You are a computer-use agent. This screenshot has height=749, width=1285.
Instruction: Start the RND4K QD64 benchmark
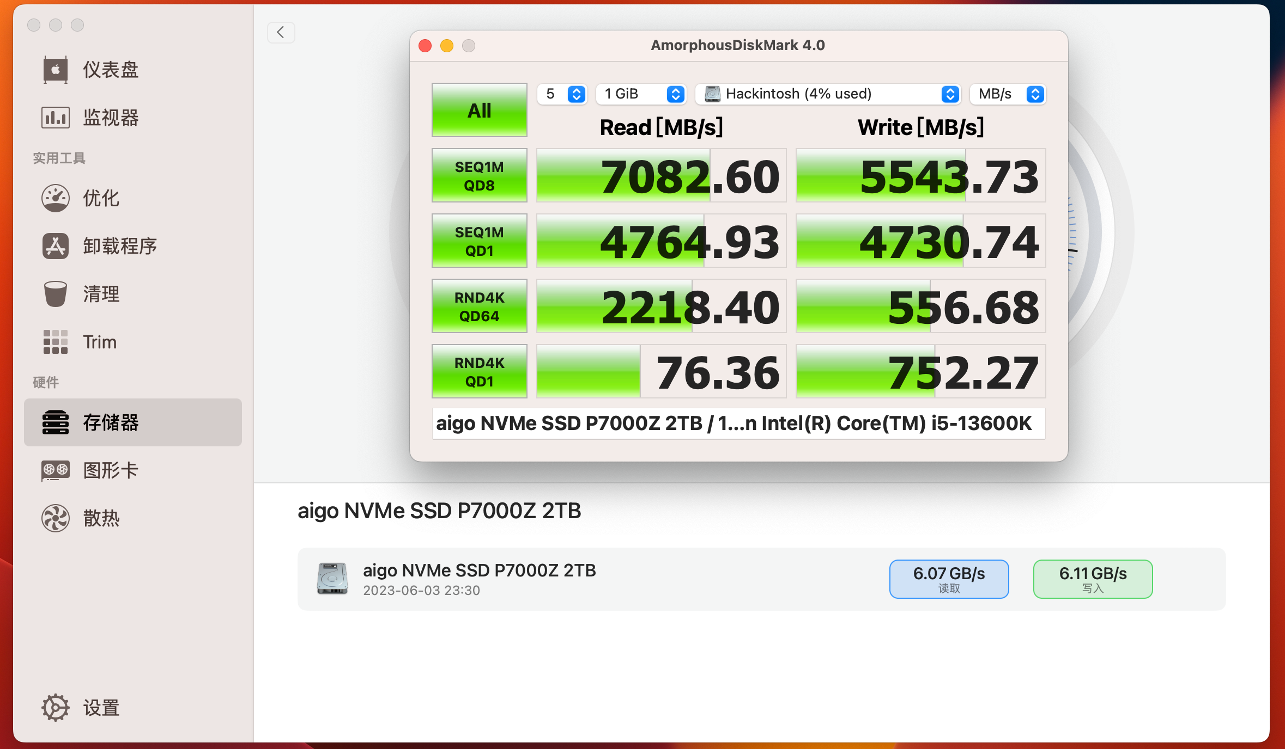(479, 306)
